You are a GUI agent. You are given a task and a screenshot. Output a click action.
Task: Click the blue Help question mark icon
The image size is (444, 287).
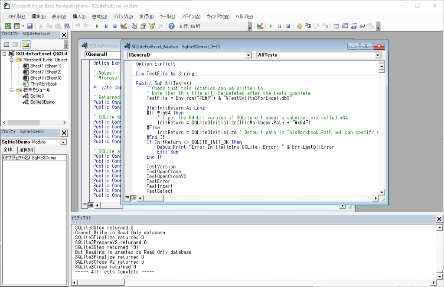[171, 26]
